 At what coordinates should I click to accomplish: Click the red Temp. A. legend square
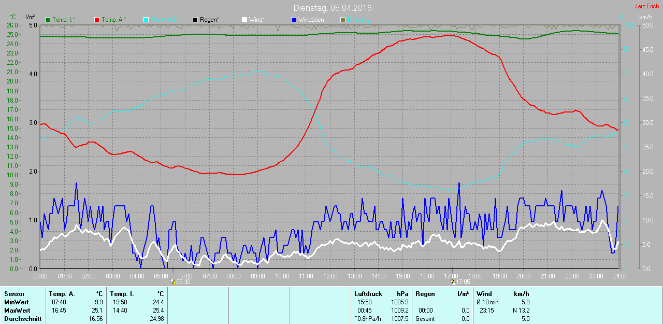[x=97, y=20]
